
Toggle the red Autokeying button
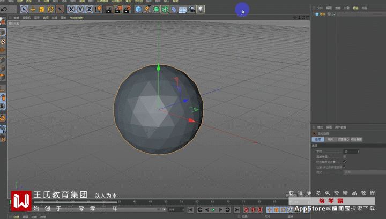click(x=253, y=210)
